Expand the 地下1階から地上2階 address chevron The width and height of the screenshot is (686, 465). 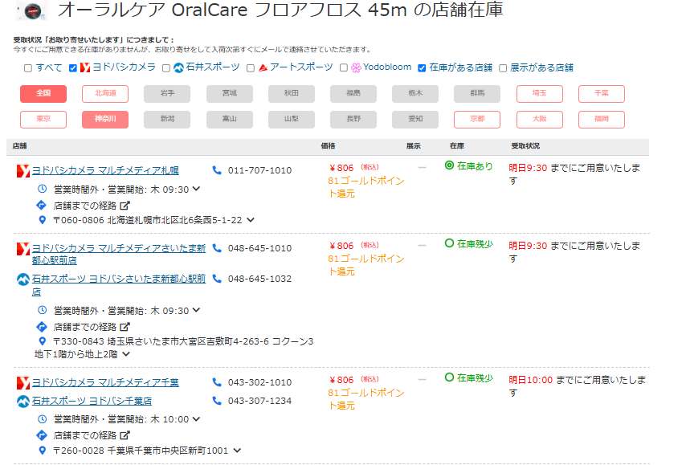(126, 354)
